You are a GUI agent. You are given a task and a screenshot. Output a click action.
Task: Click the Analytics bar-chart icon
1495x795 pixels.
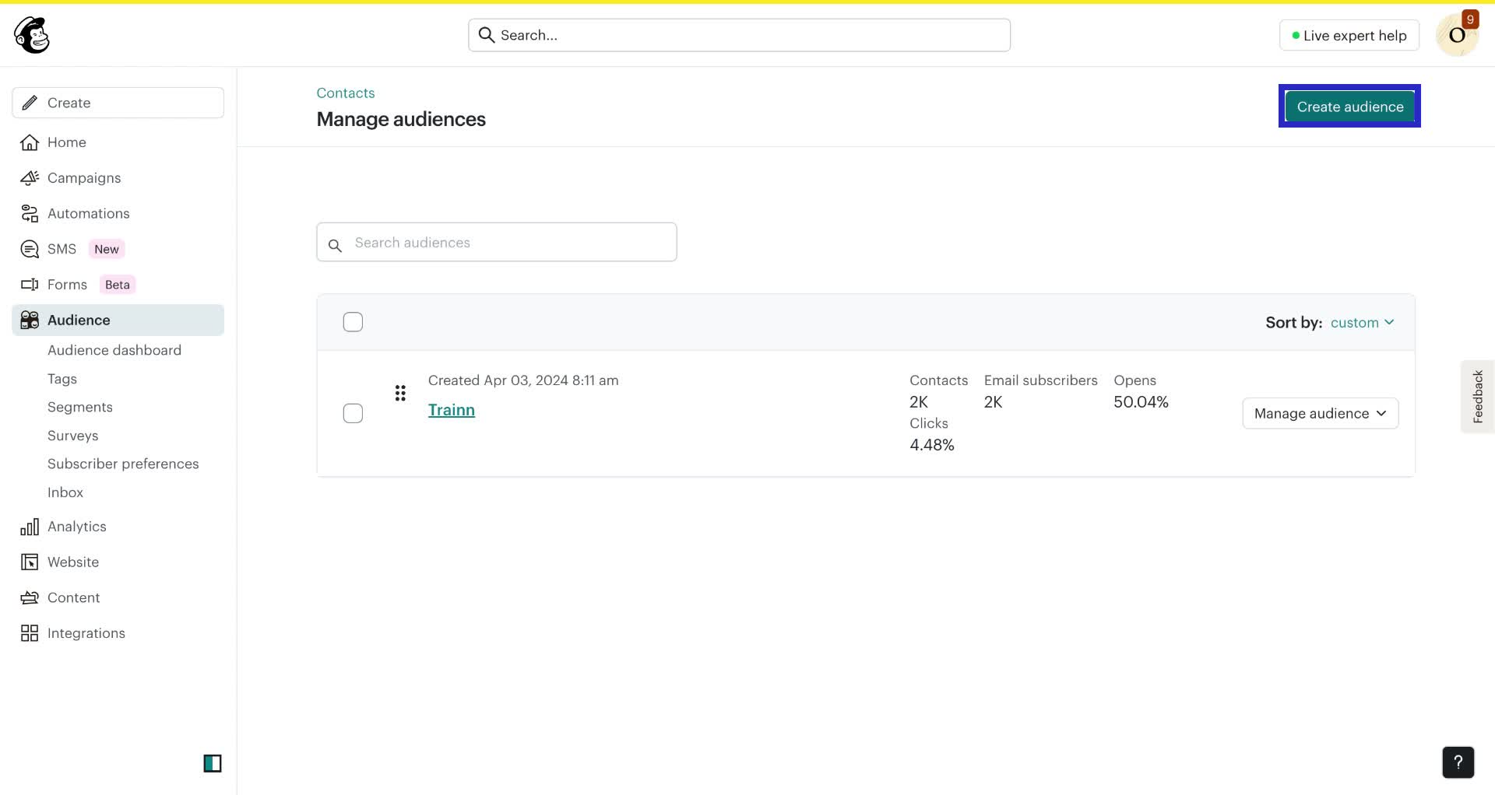[29, 526]
